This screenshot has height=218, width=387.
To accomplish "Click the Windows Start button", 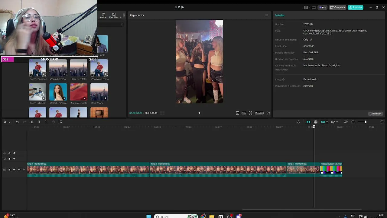I will coord(149,216).
